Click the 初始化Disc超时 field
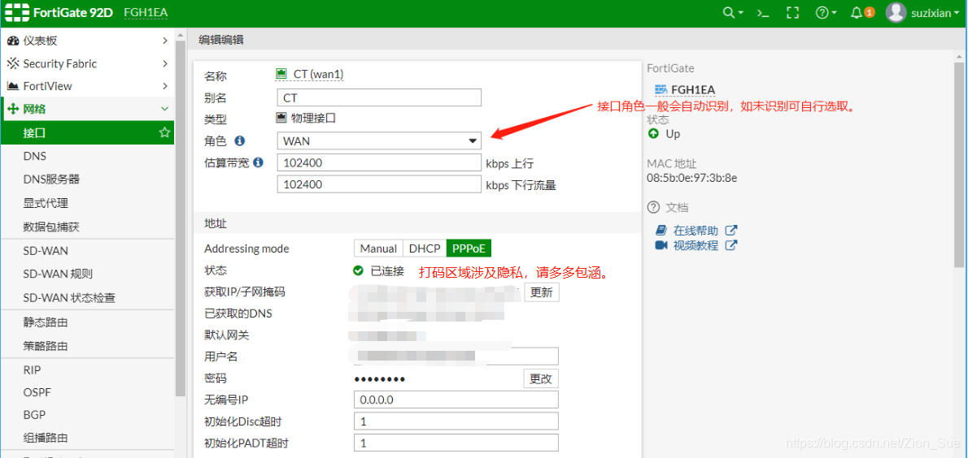 tap(456, 421)
